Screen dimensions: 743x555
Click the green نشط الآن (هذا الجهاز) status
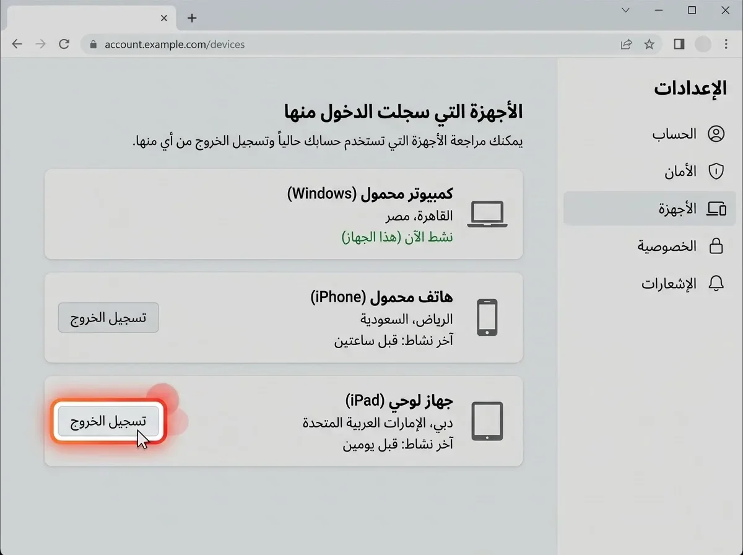tap(397, 237)
